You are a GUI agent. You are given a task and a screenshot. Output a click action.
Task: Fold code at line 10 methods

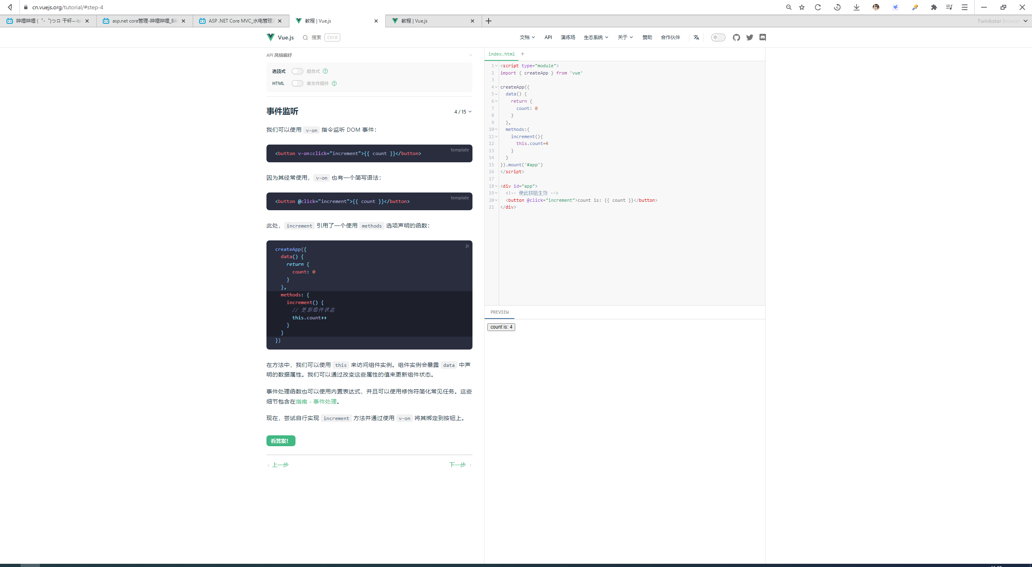(496, 129)
